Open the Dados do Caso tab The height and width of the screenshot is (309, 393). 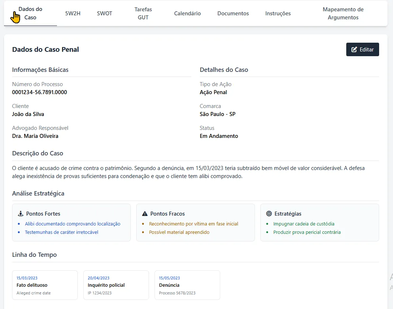[30, 13]
